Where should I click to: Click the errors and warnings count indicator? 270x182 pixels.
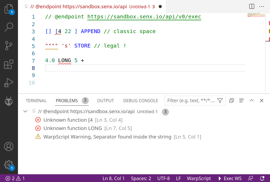pyautogui.click(x=15, y=179)
